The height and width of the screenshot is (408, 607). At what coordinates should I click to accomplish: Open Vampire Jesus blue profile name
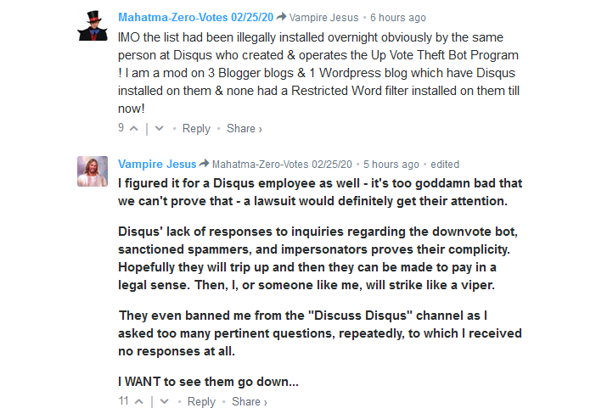coord(157,164)
